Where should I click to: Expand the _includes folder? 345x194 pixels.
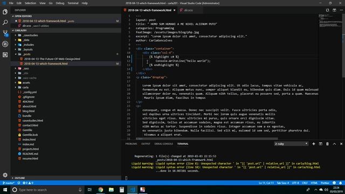tap(16, 45)
